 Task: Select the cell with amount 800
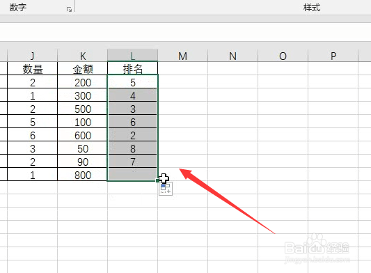pos(83,175)
